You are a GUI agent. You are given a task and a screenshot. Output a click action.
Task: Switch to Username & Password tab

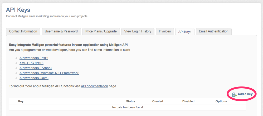click(61, 31)
